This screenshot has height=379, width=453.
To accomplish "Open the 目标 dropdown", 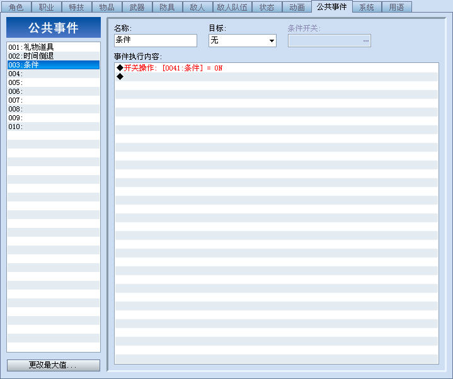I will click(243, 40).
